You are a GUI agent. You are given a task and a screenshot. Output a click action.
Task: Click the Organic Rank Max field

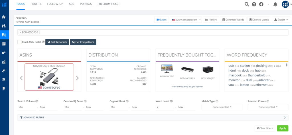140,107
